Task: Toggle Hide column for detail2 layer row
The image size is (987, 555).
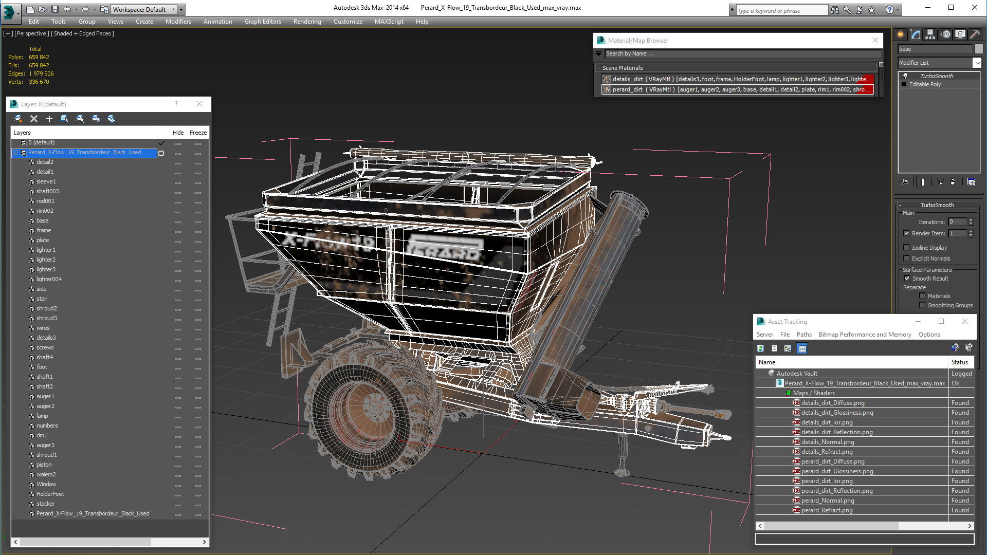Action: (x=178, y=162)
